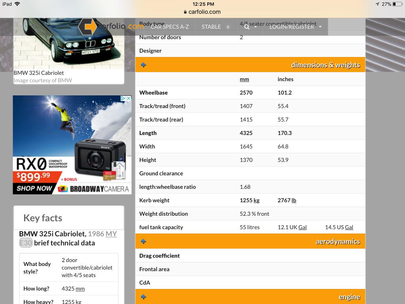Image resolution: width=405 pixels, height=304 pixels.
Task: Click the up arrow in aerodynamics header
Action: (x=144, y=241)
